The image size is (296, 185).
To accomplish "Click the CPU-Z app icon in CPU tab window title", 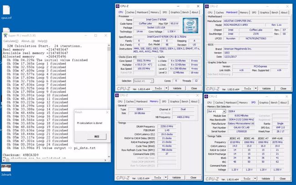I will pos(117,6).
